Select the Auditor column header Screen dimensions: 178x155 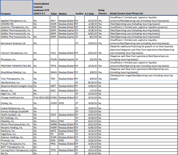(x=80, y=8)
